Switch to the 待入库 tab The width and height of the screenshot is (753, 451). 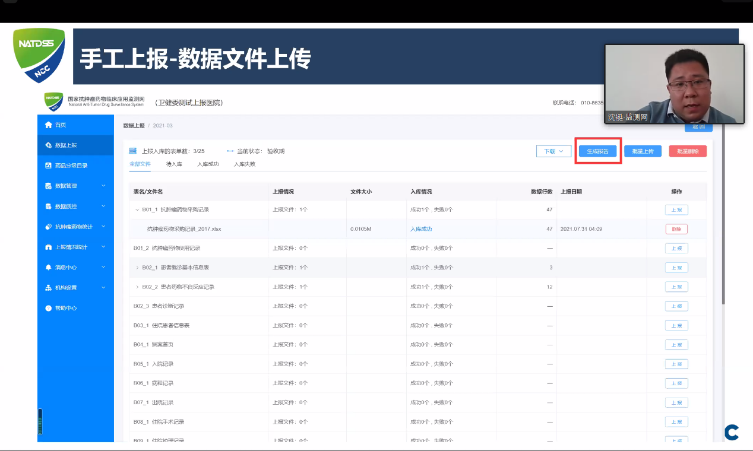pyautogui.click(x=174, y=164)
